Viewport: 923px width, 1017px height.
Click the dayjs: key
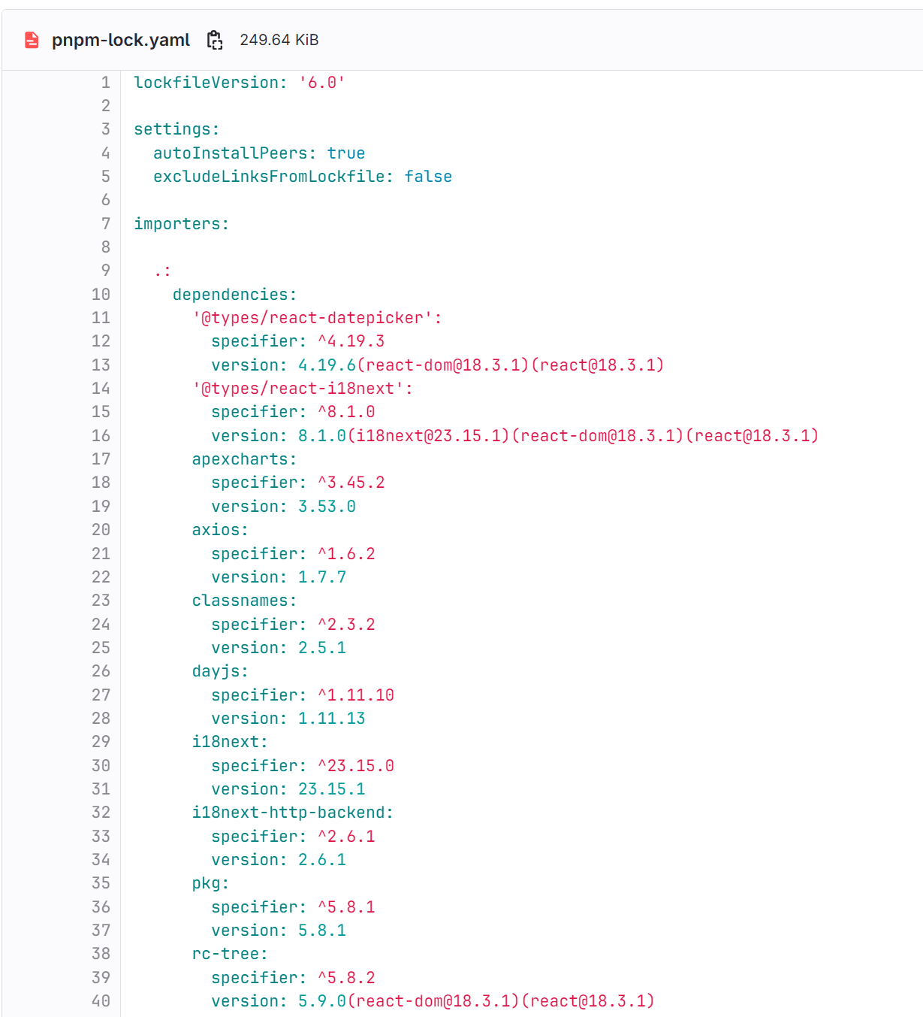point(220,670)
